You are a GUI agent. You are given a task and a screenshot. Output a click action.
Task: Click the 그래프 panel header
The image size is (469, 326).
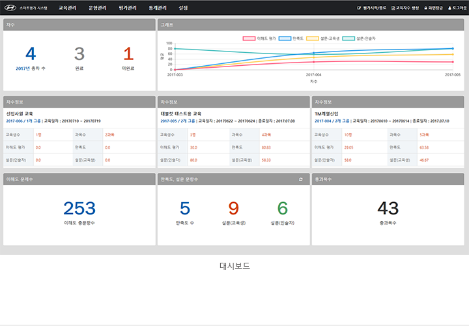click(x=311, y=25)
